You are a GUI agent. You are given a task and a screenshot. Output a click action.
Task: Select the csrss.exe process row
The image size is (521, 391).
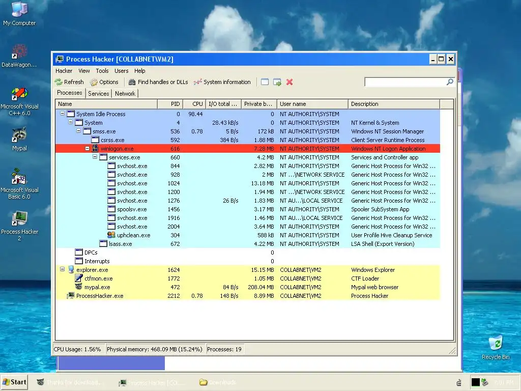[x=248, y=140]
